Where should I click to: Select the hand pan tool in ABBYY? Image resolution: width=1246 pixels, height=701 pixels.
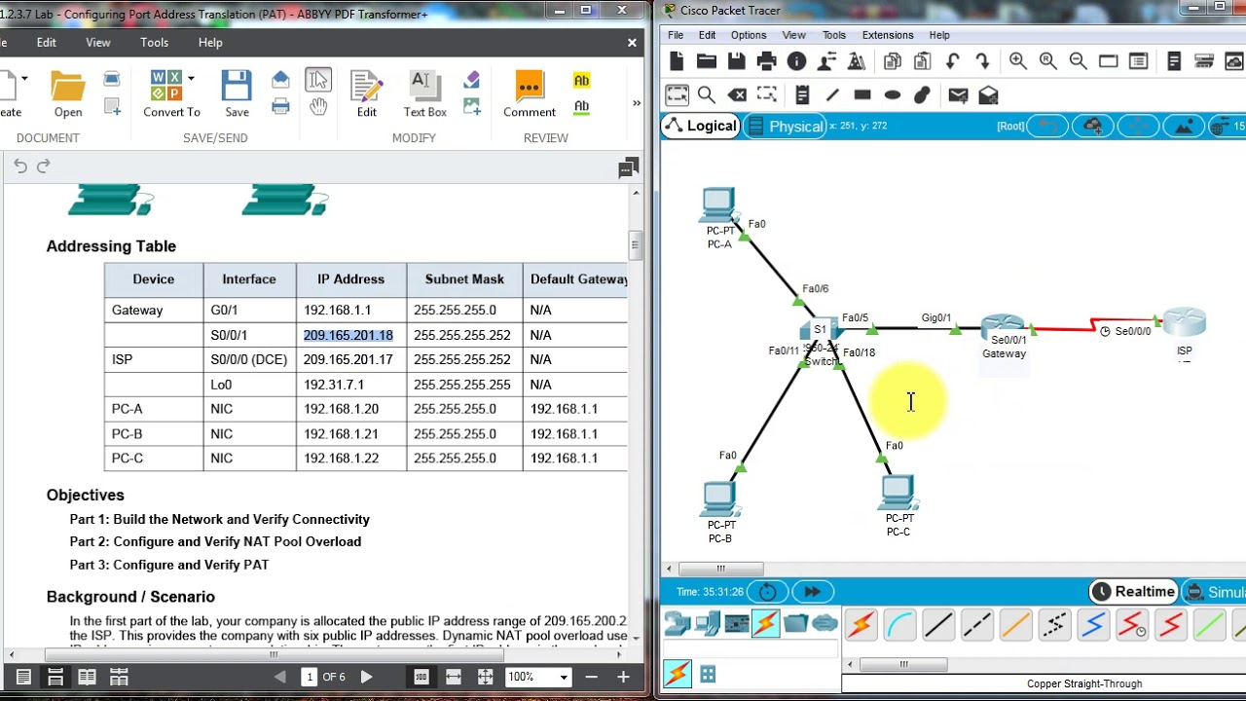(318, 106)
